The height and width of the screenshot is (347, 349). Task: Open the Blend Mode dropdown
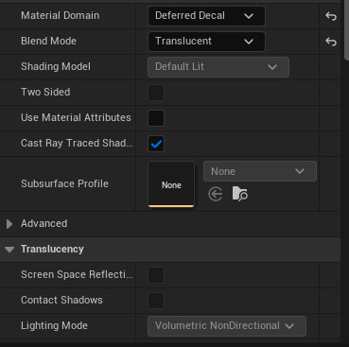tap(206, 42)
